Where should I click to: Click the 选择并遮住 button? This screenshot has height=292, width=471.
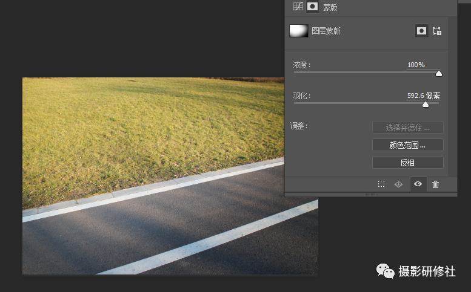[x=407, y=128]
